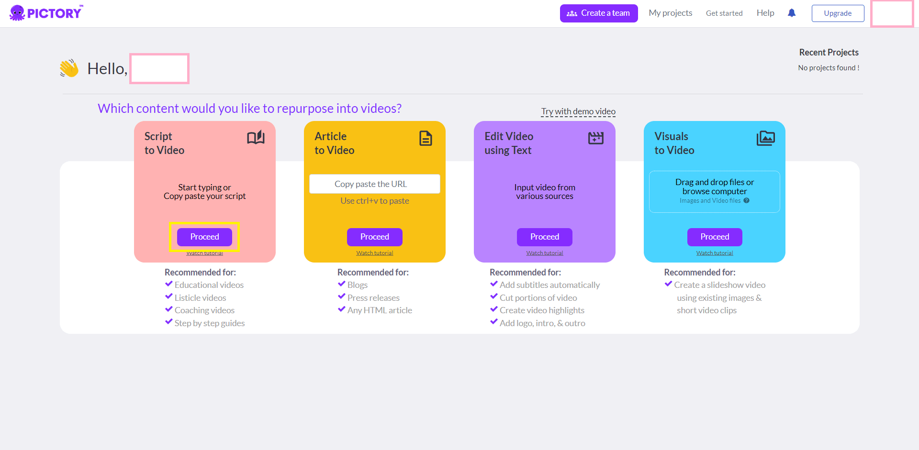Proceed with Visuals to Video
Screen dimensions: 919x450
click(x=715, y=237)
